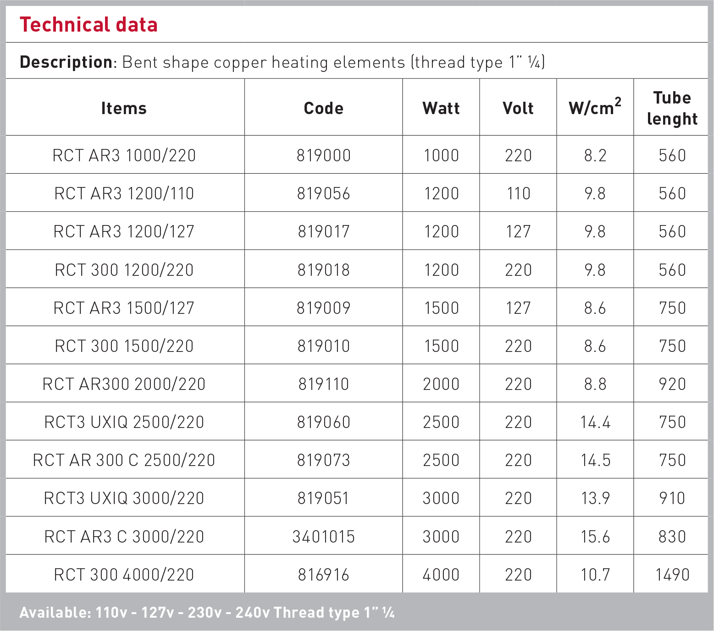
Task: Select item RCT3 UXIQ 3000/220
Action: (x=124, y=498)
